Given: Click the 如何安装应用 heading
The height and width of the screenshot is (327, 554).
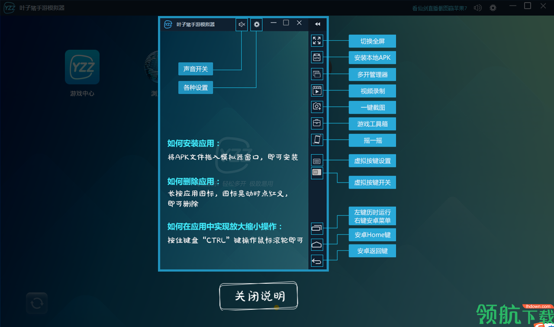Looking at the screenshot, I should pos(193,143).
